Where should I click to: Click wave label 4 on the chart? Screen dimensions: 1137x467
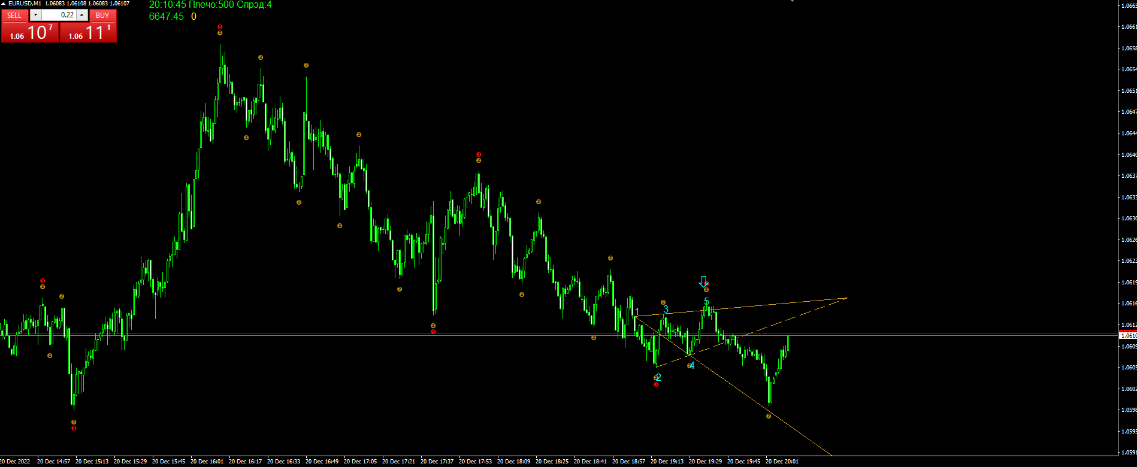pyautogui.click(x=692, y=365)
